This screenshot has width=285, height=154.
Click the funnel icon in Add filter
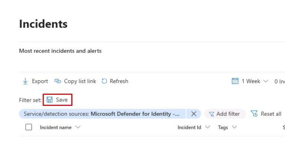(212, 114)
